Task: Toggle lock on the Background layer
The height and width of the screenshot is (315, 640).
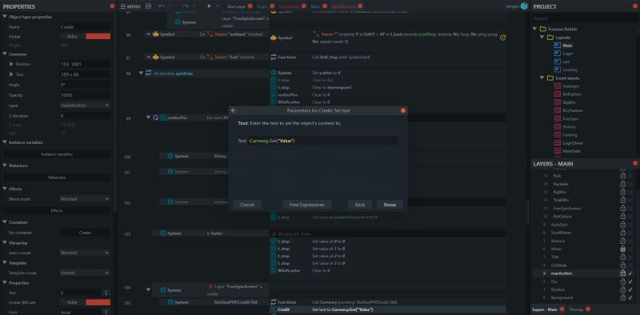Action: [622, 297]
